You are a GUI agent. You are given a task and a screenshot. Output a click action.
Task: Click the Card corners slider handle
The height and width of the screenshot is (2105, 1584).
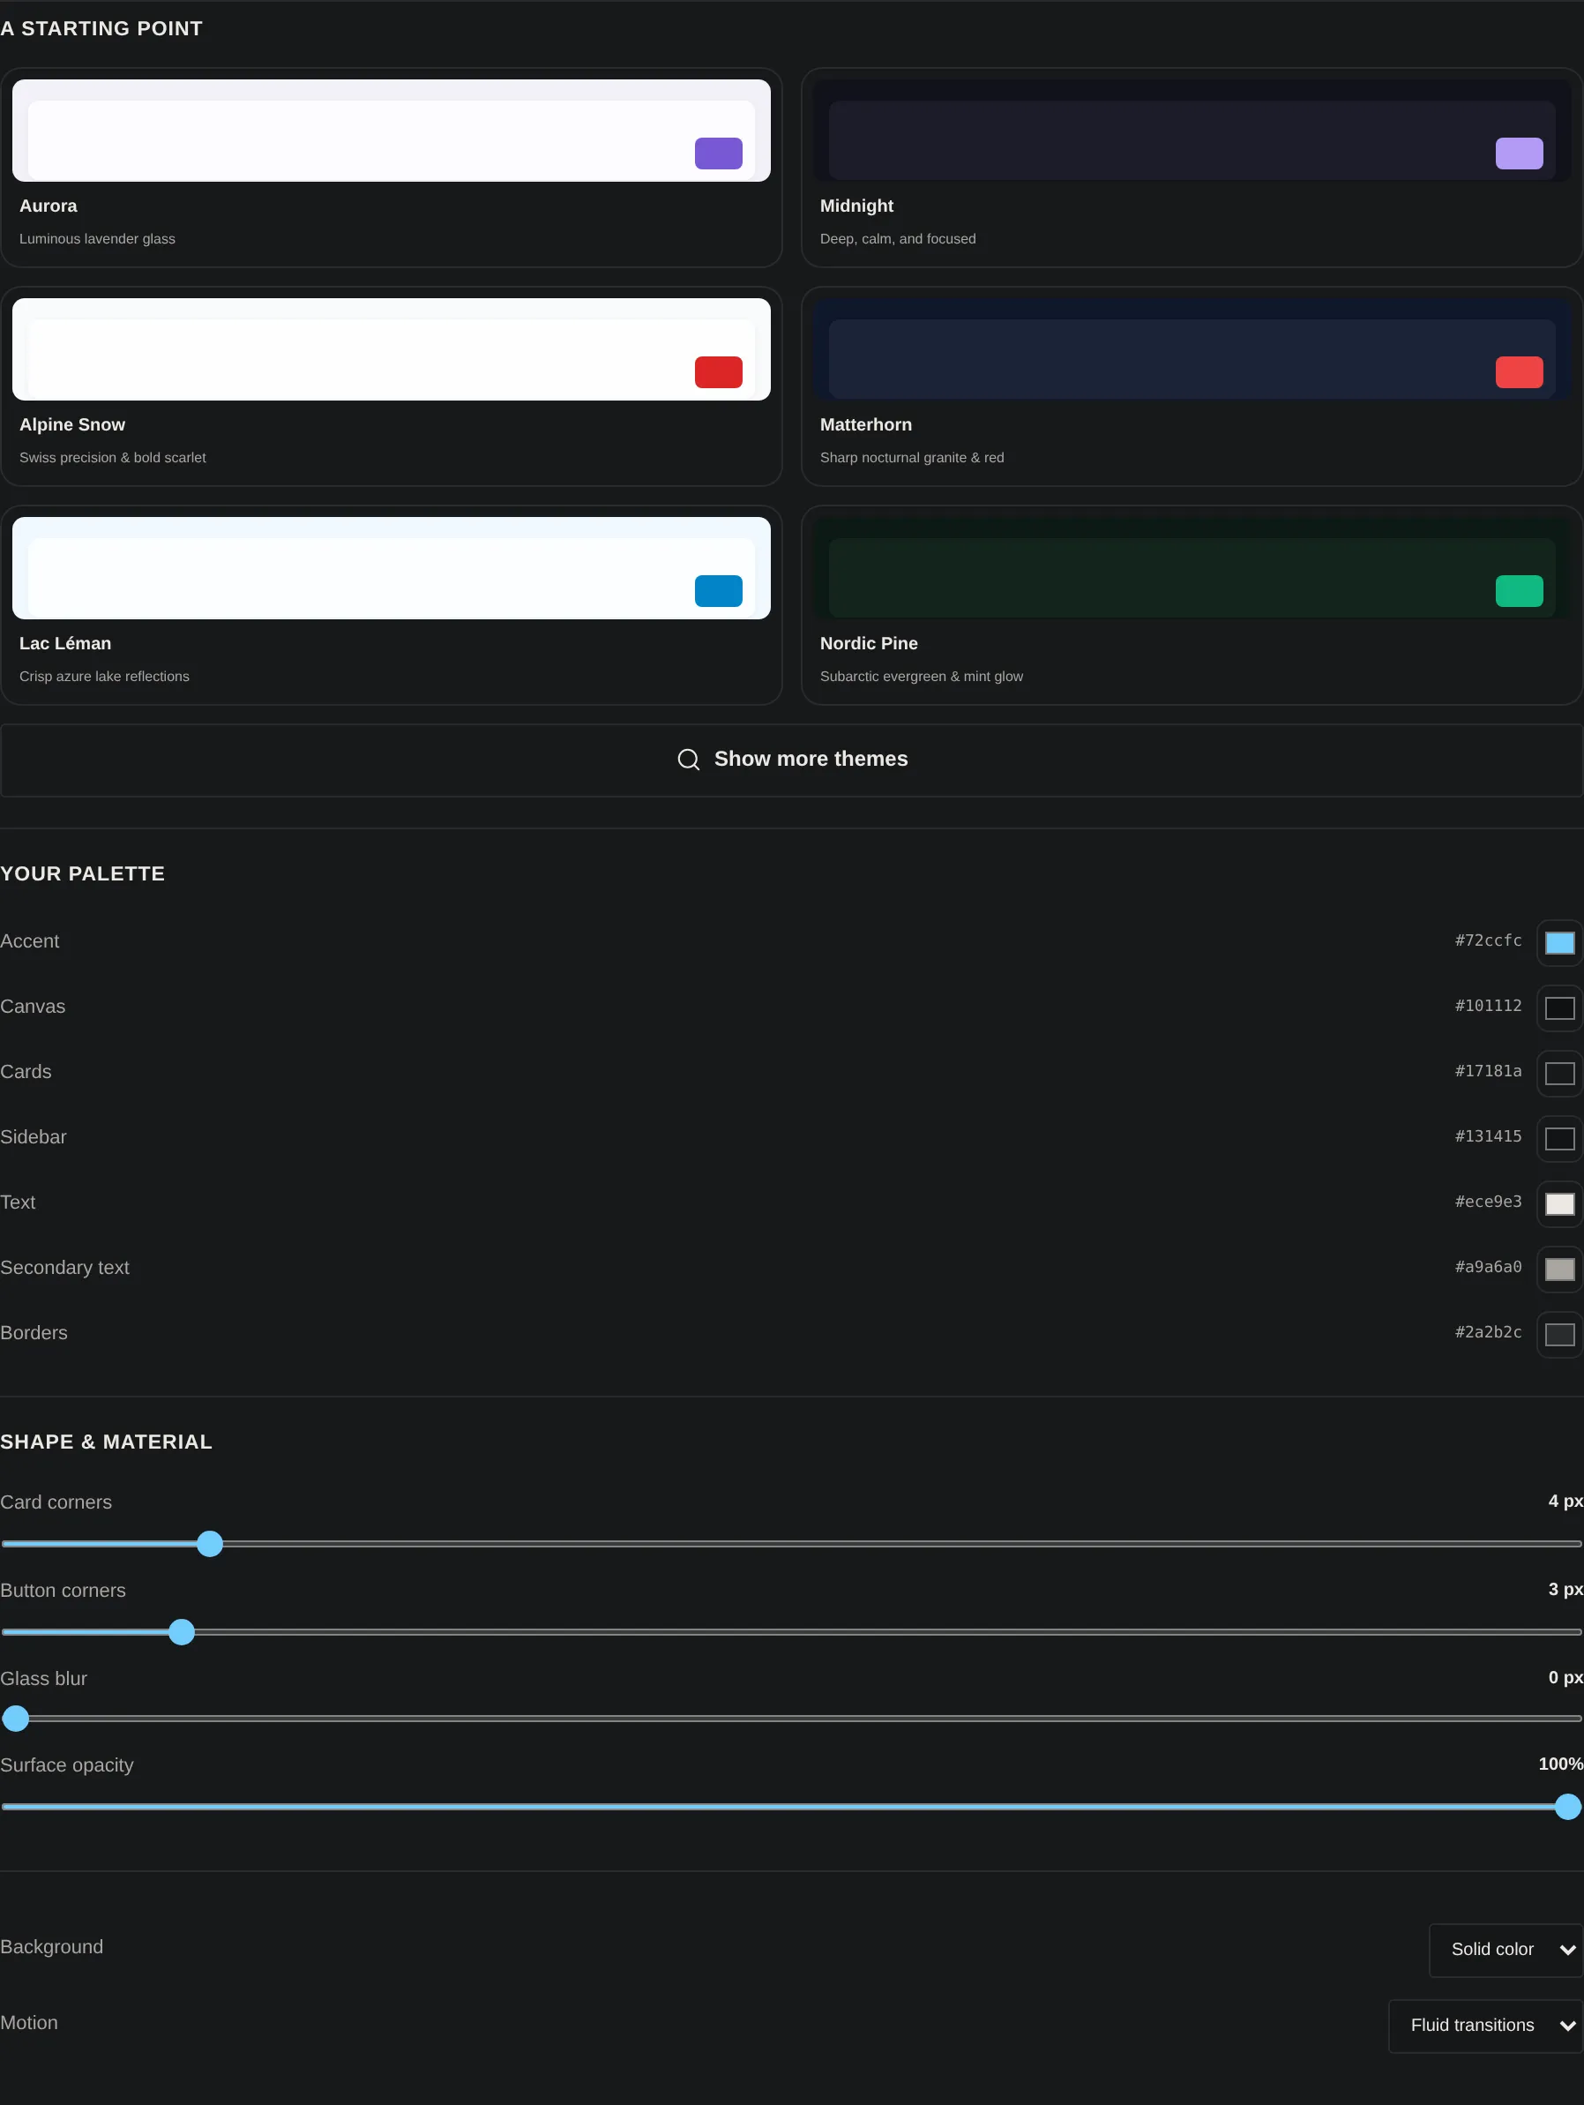(210, 1544)
